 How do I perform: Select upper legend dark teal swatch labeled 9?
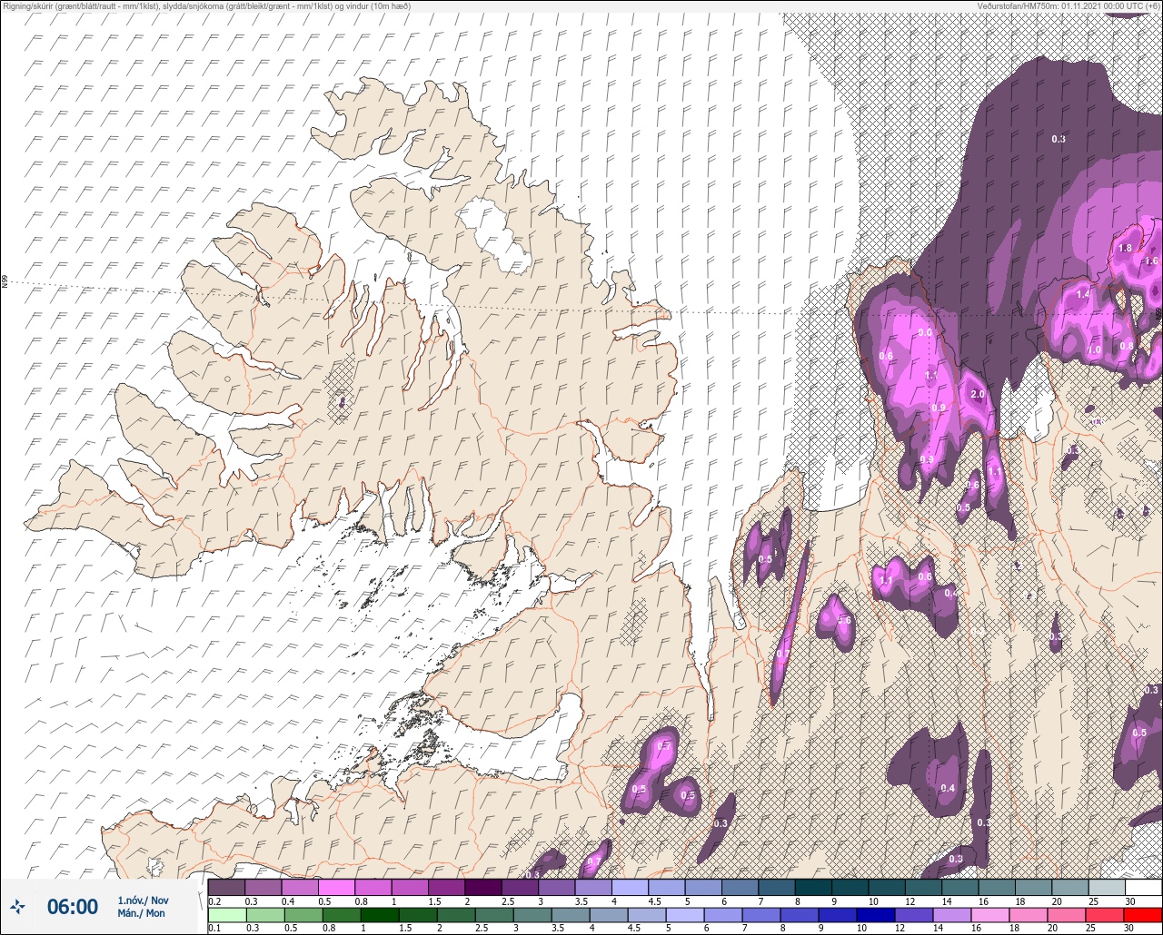850,887
